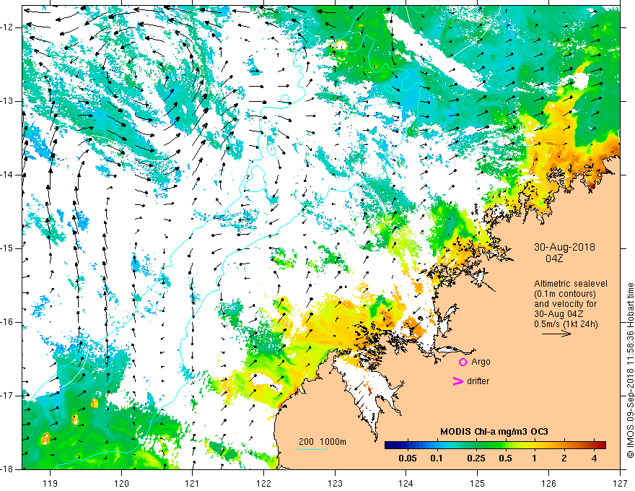Click the 0.5m/s velocity scale arrow
This screenshot has height=491, width=635.
556,334
